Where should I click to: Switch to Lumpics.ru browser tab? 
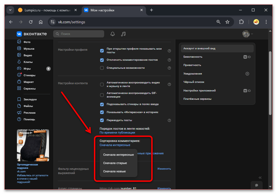pyautogui.click(x=47, y=10)
